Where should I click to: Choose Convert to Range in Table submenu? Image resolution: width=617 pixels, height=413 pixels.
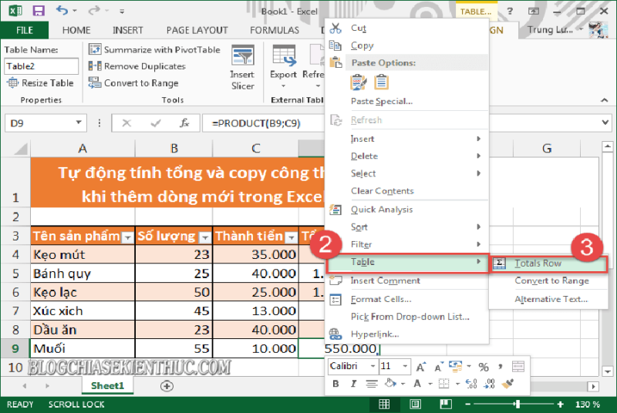tap(551, 280)
